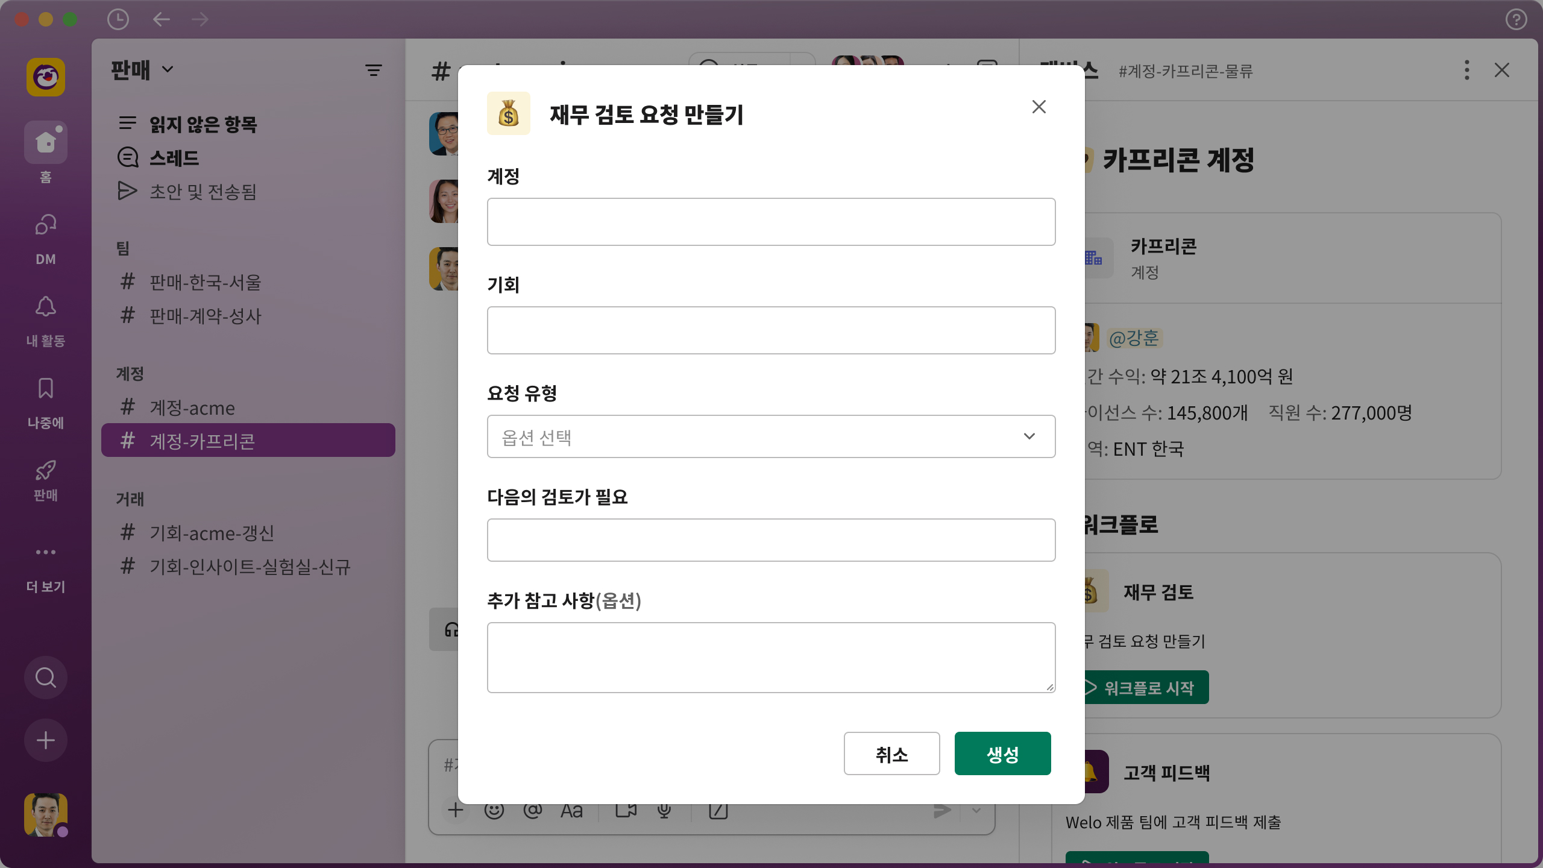Image resolution: width=1543 pixels, height=868 pixels.
Task: Open the activity bell (내 활동) icon
Action: coord(45,307)
